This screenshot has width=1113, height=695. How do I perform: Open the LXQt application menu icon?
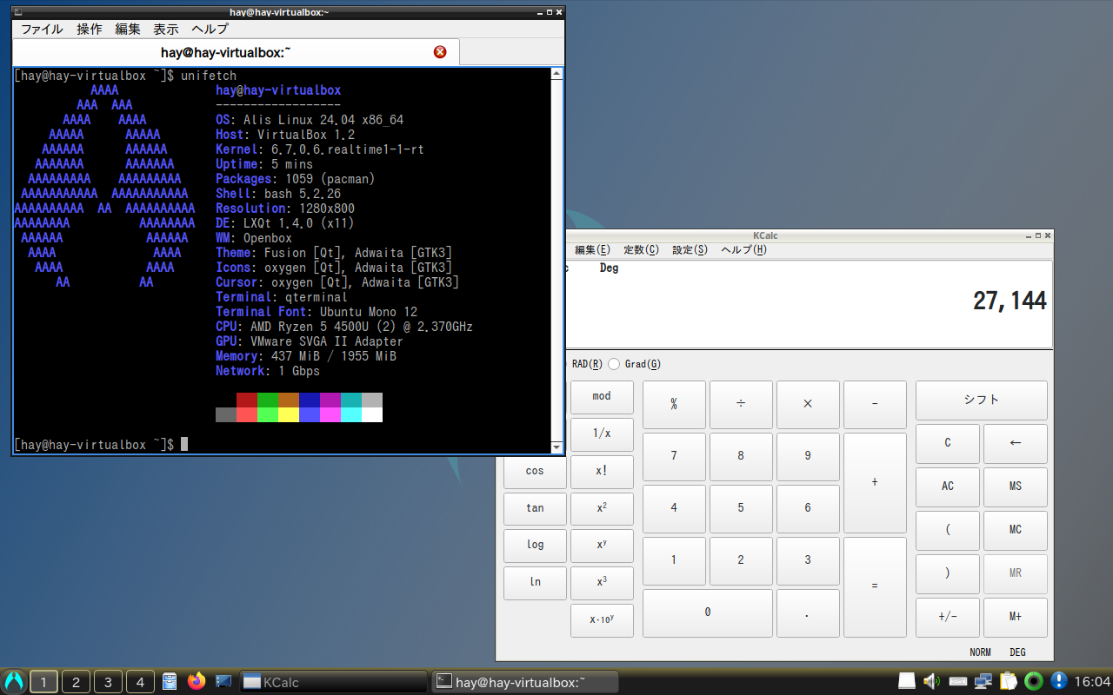click(13, 681)
